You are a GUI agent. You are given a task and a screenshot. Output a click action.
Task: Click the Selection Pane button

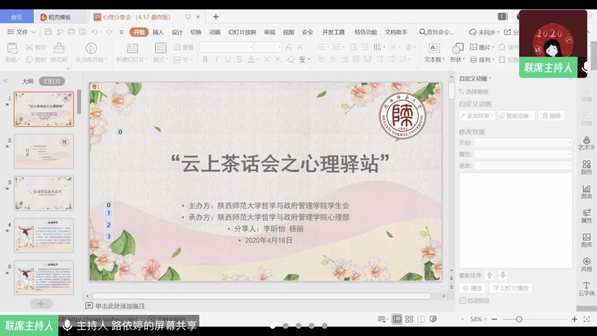click(474, 92)
